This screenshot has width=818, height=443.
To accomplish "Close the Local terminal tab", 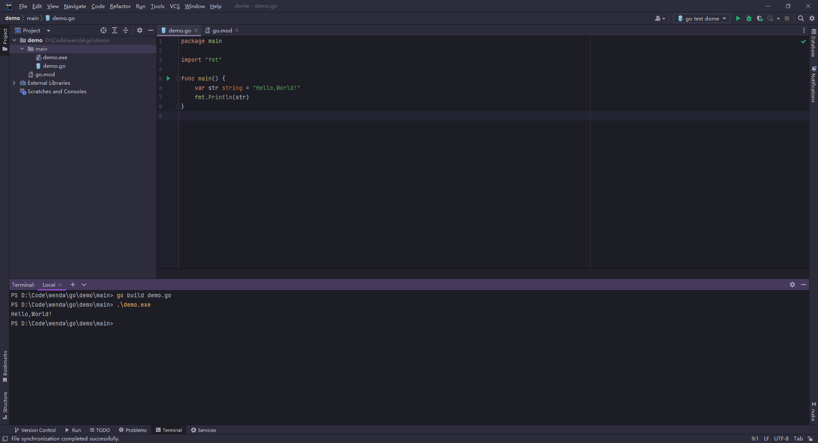I will click(60, 285).
